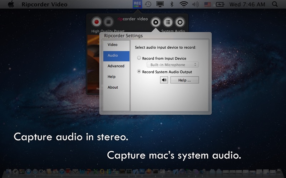Open Wi-Fi status menu
This screenshot has height=178, width=286.
pos(184,4)
